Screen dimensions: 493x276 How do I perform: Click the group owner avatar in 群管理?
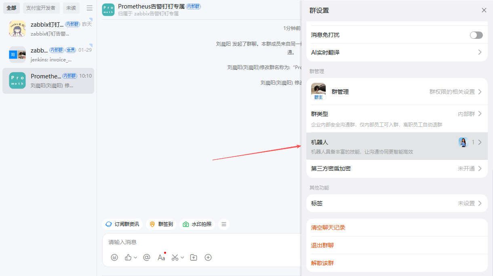pos(318,91)
